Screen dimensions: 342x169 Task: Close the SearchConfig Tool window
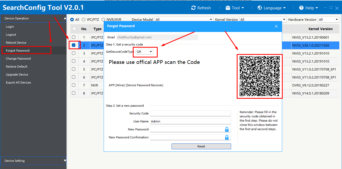click(x=337, y=8)
